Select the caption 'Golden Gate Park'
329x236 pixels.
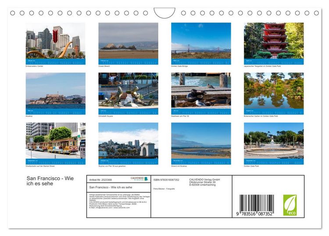click(251, 166)
